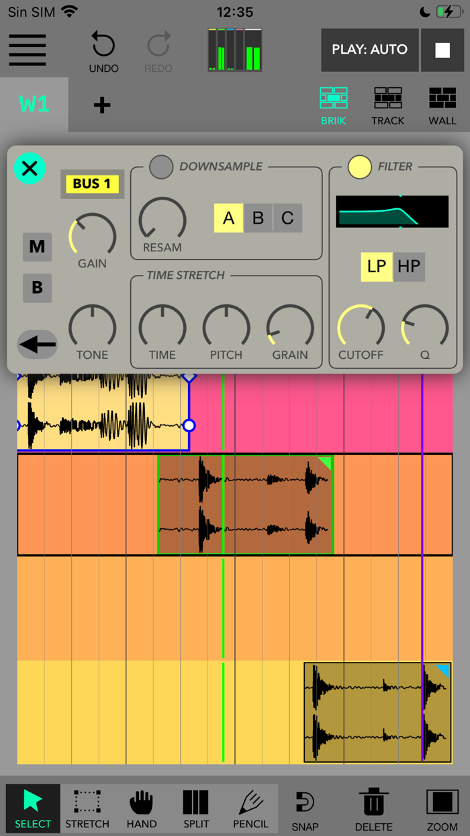470x836 pixels.
Task: Toggle SNAP magnet option
Action: tap(305, 810)
